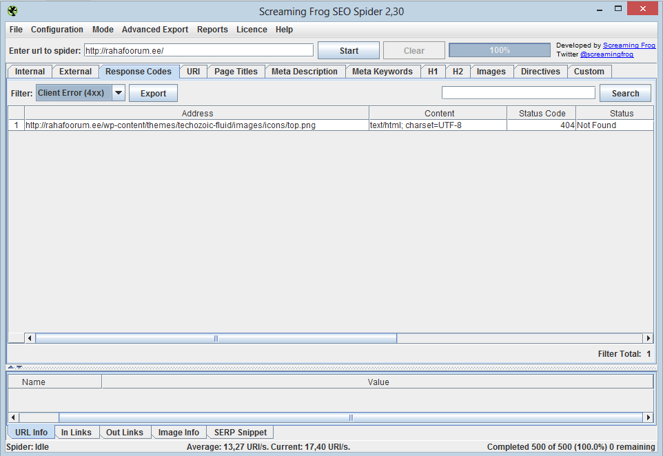Open the Screaming Frog developer link
This screenshot has width=663, height=456.
[629, 45]
